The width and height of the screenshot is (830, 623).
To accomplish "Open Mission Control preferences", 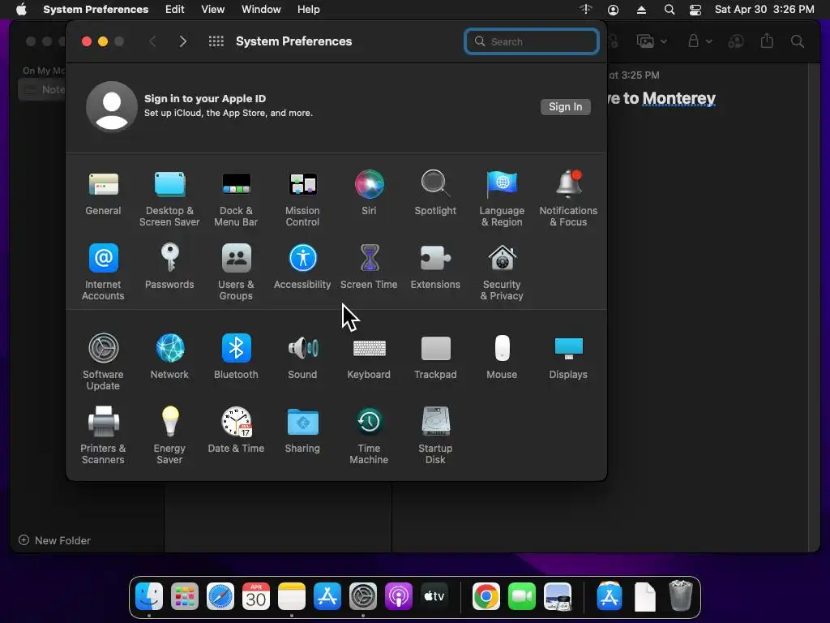I will pos(302,200).
